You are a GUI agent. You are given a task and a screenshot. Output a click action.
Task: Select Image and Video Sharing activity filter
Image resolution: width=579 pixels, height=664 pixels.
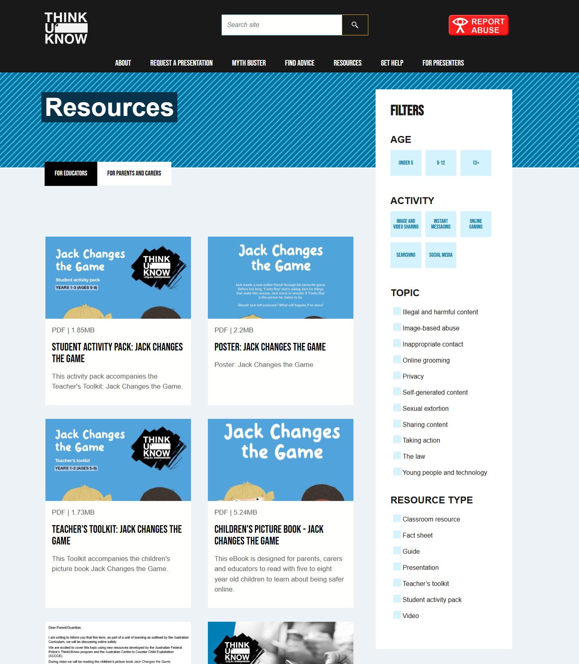406,224
